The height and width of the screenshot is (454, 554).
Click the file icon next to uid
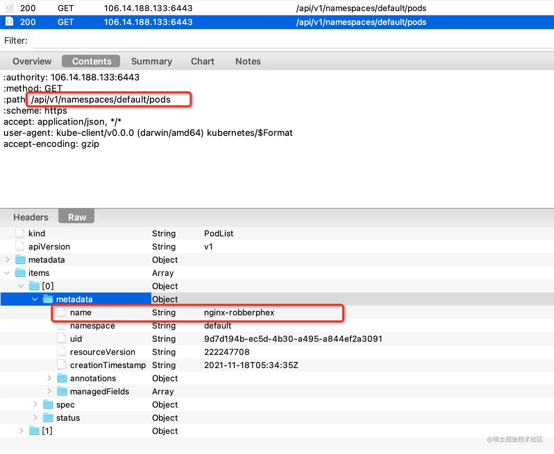pyautogui.click(x=62, y=338)
